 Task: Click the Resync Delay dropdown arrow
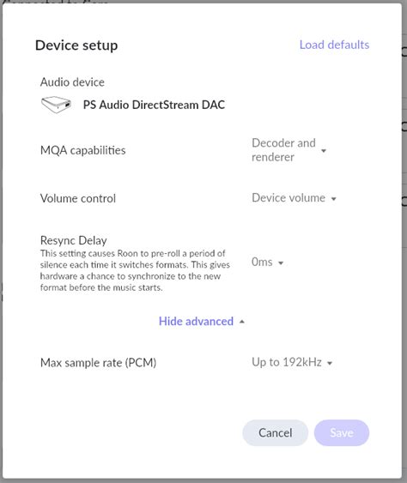tap(281, 263)
